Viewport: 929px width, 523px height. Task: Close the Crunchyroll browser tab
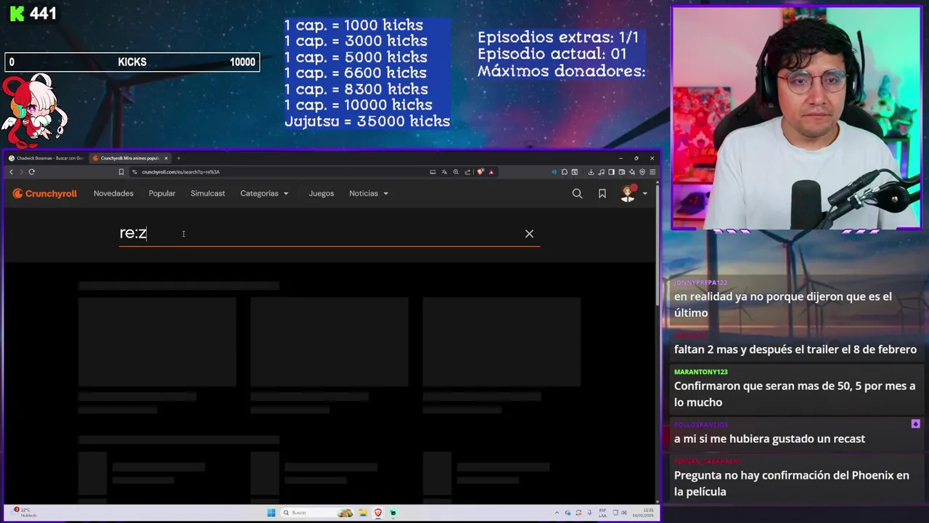tap(166, 158)
